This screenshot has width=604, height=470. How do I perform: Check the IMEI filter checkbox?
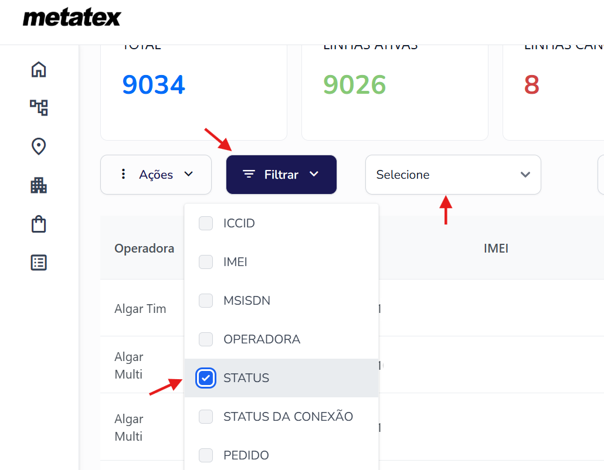(206, 262)
